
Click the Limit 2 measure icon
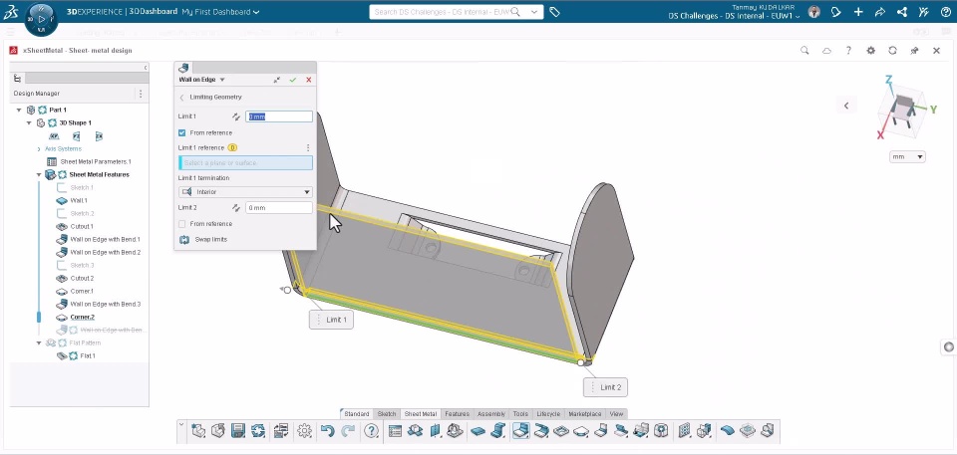point(236,208)
